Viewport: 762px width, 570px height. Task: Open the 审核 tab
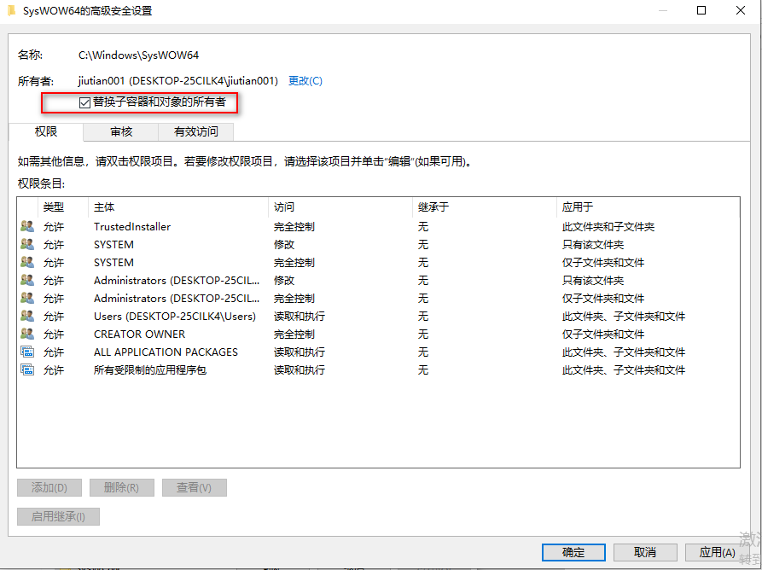(121, 131)
